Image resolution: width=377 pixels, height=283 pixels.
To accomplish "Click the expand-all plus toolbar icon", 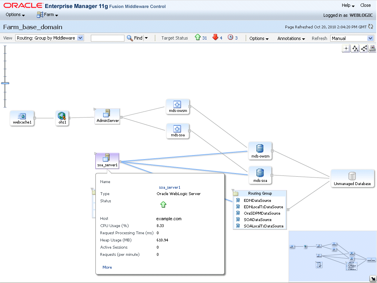I will [346, 48].
